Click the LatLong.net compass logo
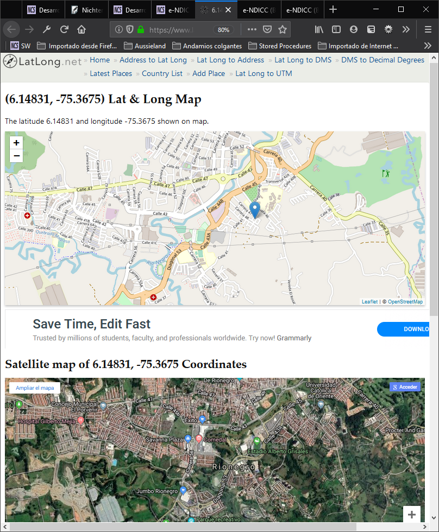439x532 pixels. click(x=10, y=61)
